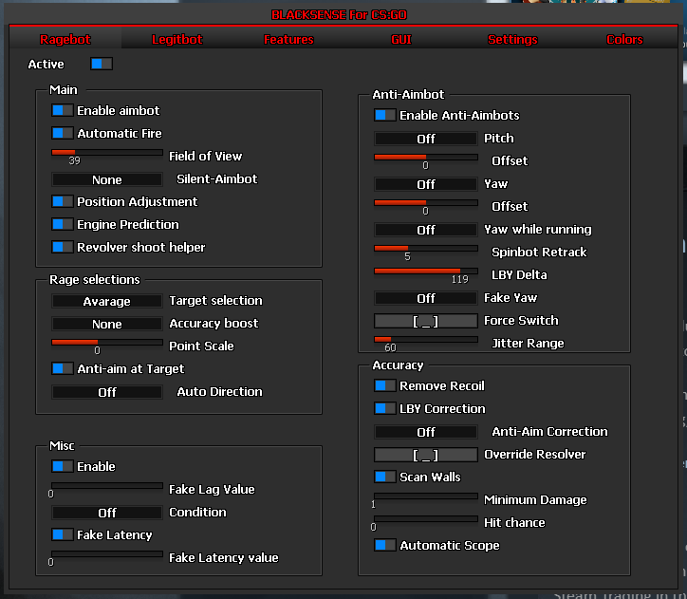Click the Minimum Damage slider

[426, 496]
